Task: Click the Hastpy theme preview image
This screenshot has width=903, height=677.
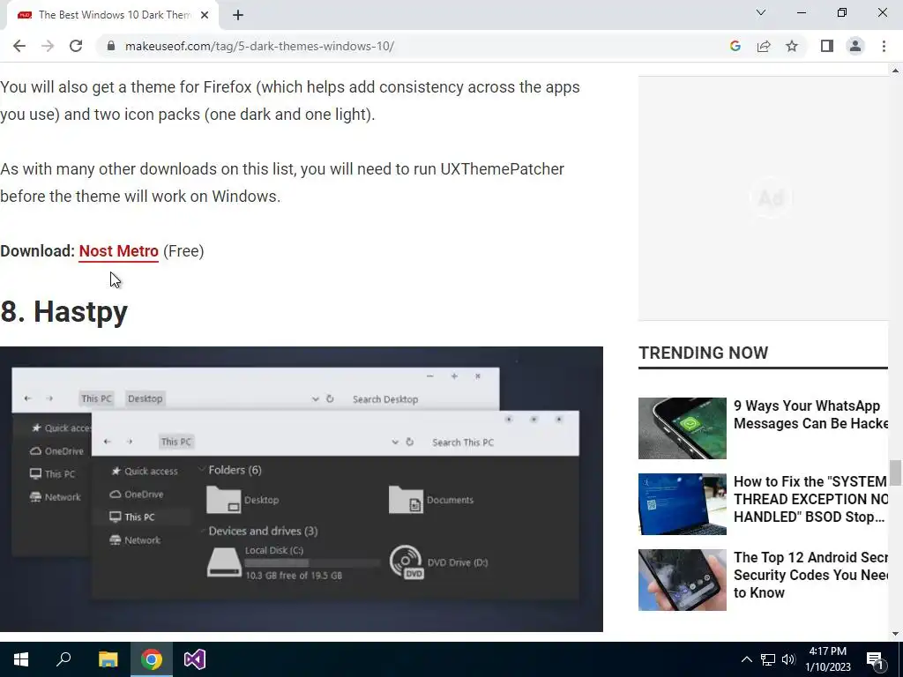Action: [302, 488]
